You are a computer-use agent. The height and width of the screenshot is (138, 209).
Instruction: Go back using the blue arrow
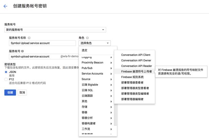[5, 6]
